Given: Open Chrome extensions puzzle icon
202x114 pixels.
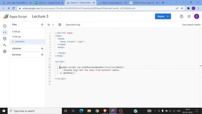Looking at the screenshot, I should (x=188, y=8).
